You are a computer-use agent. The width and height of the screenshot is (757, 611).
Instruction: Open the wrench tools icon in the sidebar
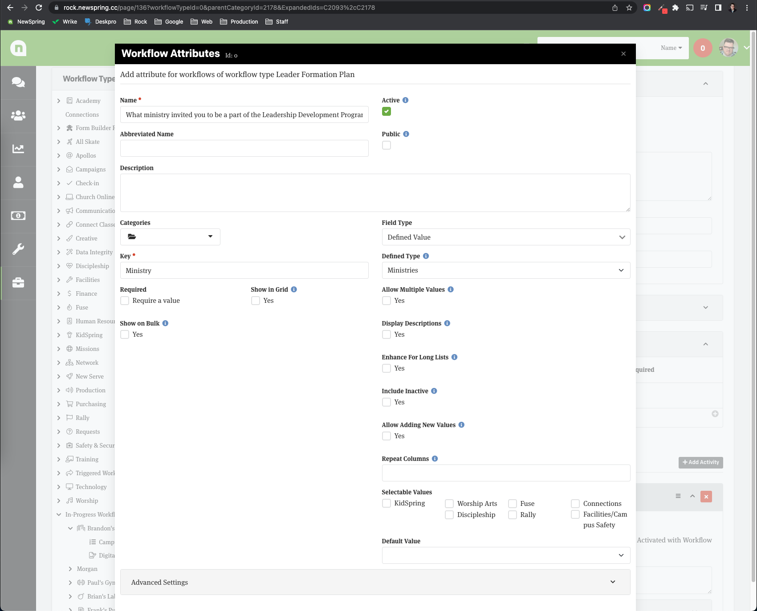pos(18,249)
